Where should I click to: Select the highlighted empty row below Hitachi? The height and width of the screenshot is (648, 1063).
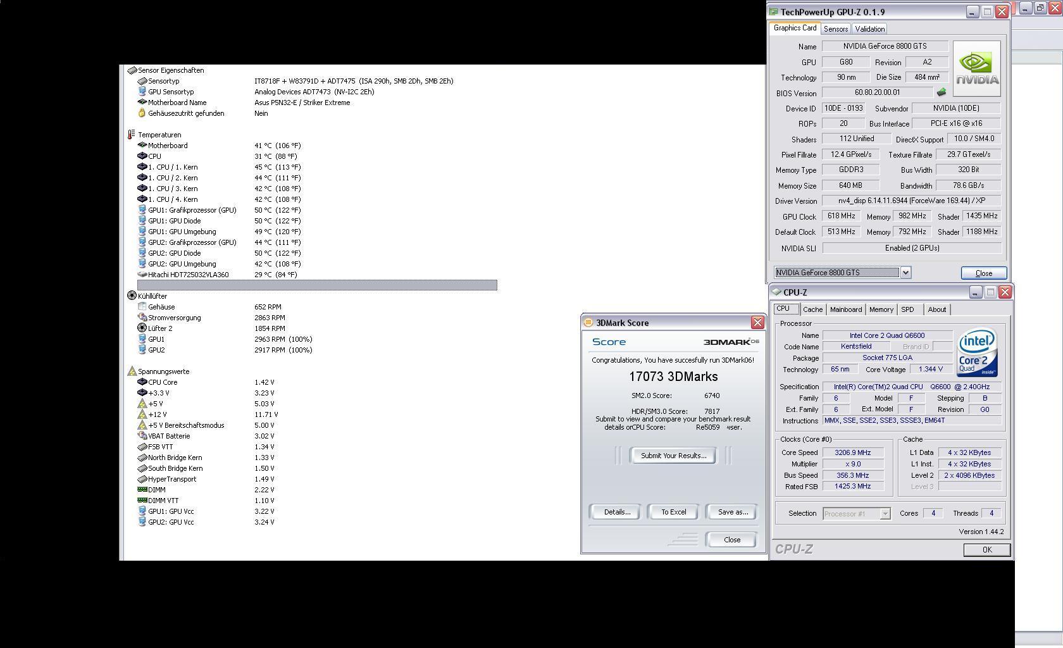(317, 285)
